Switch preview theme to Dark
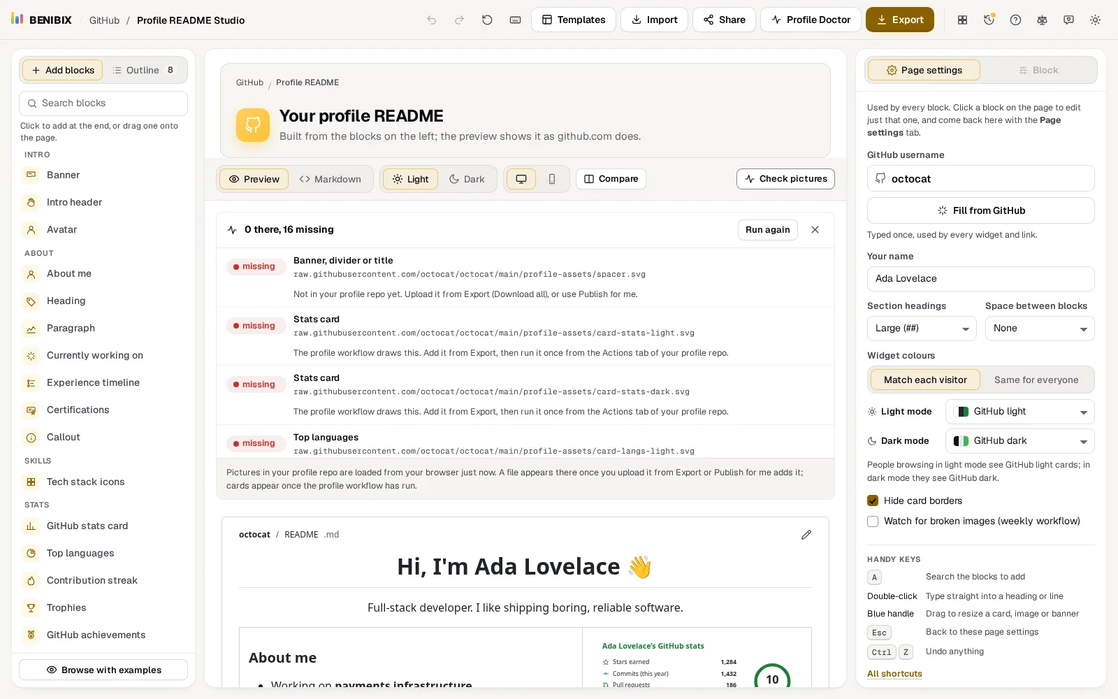This screenshot has width=1118, height=699. pos(467,179)
